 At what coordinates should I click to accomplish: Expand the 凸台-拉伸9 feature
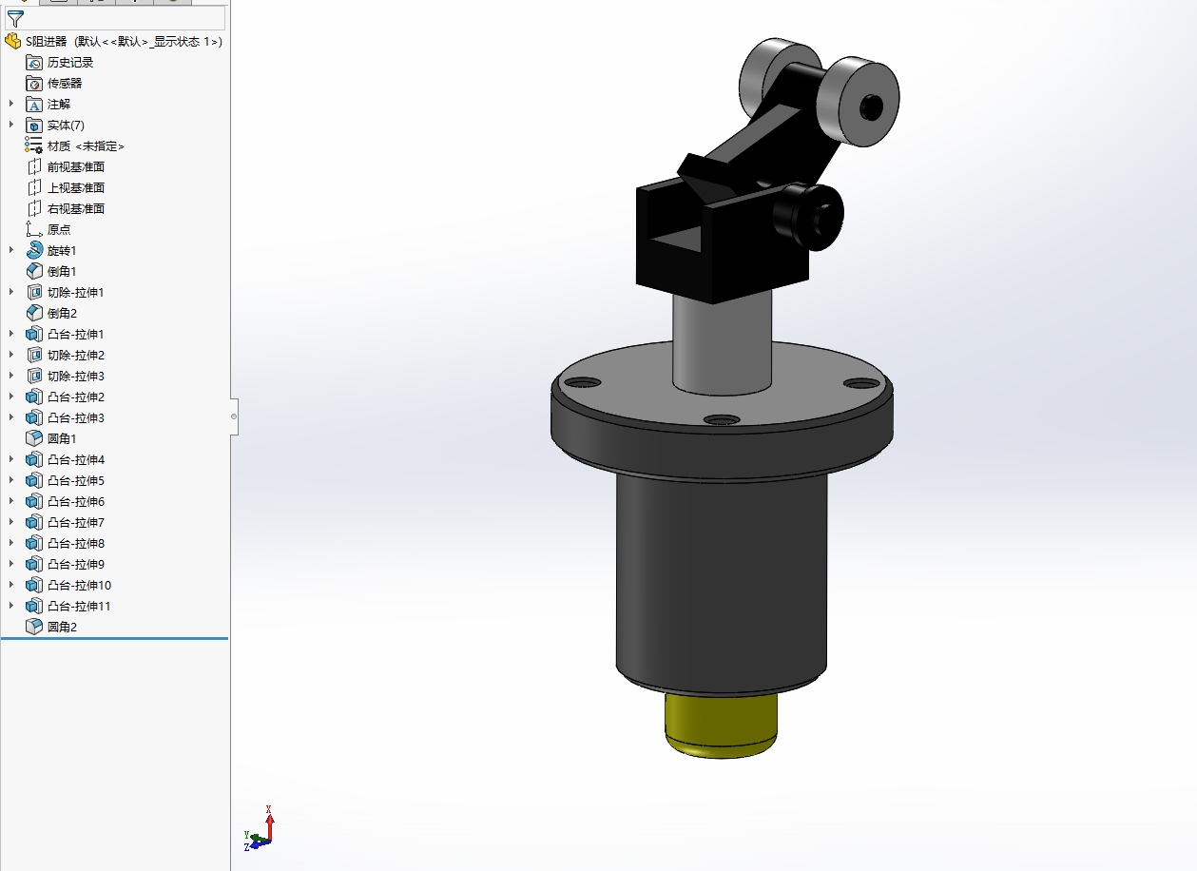[x=11, y=564]
